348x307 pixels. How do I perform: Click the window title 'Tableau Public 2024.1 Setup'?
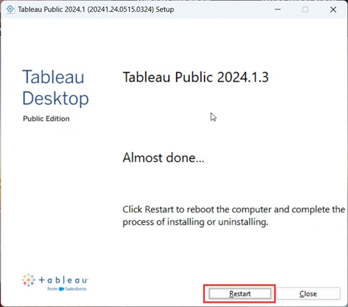(96, 9)
